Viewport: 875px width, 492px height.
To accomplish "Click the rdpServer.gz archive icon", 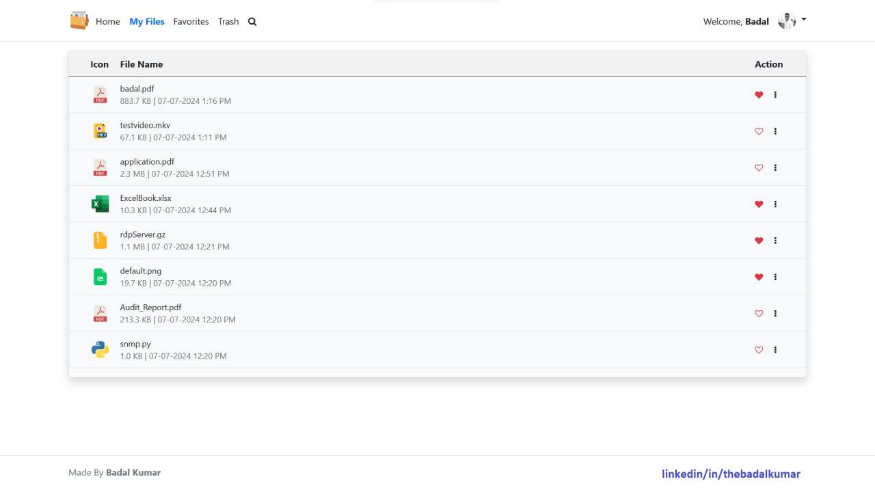I will (100, 241).
